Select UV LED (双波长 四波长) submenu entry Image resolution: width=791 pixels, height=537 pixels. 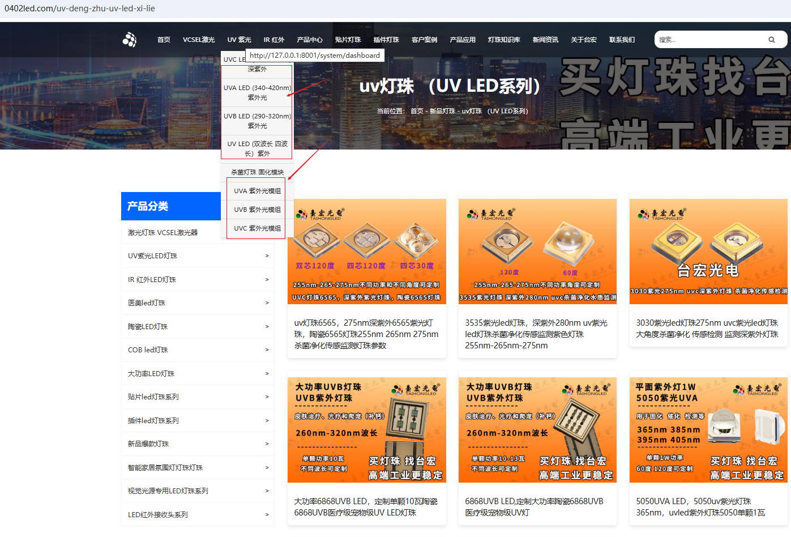tap(257, 148)
